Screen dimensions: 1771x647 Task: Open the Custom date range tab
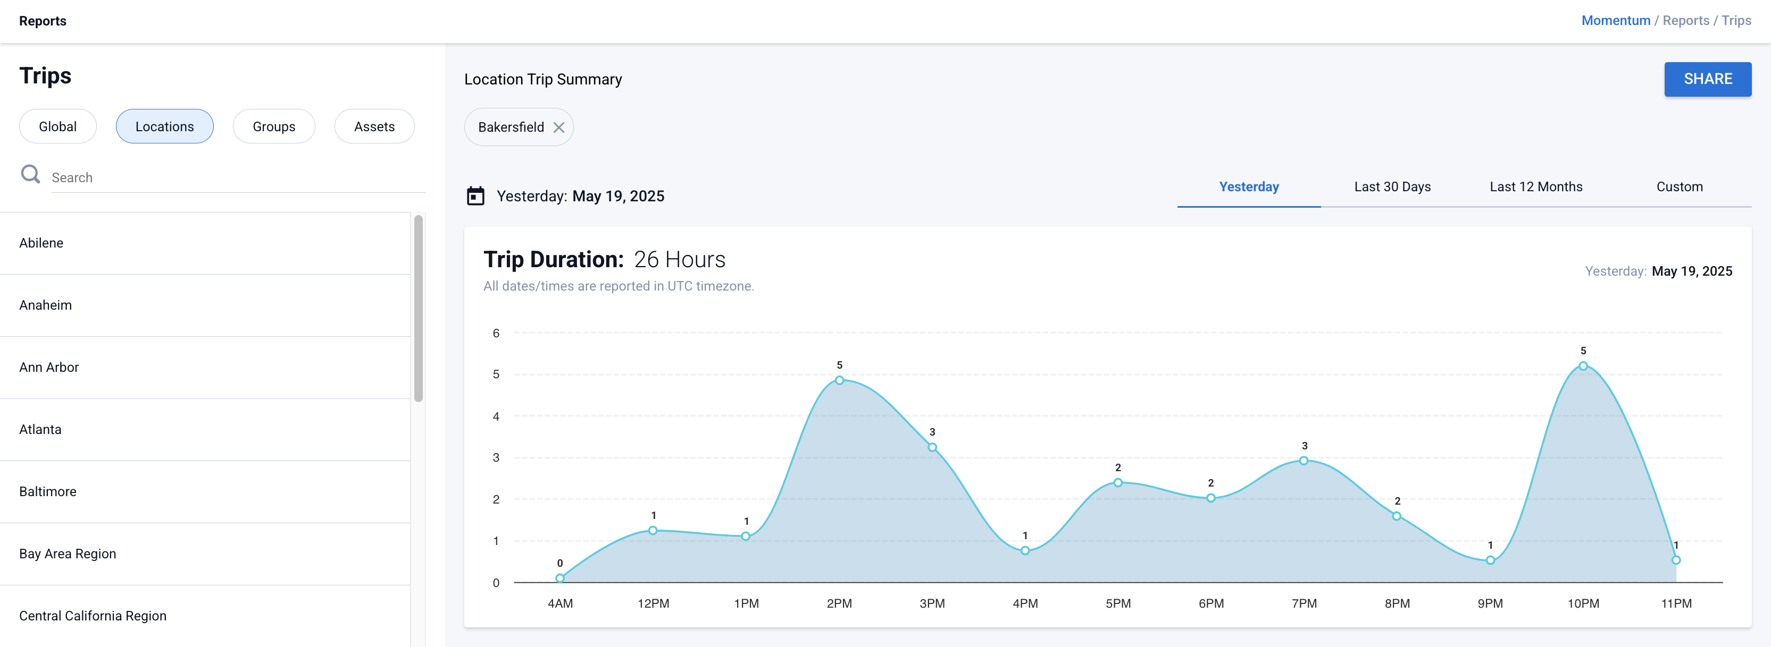point(1680,186)
